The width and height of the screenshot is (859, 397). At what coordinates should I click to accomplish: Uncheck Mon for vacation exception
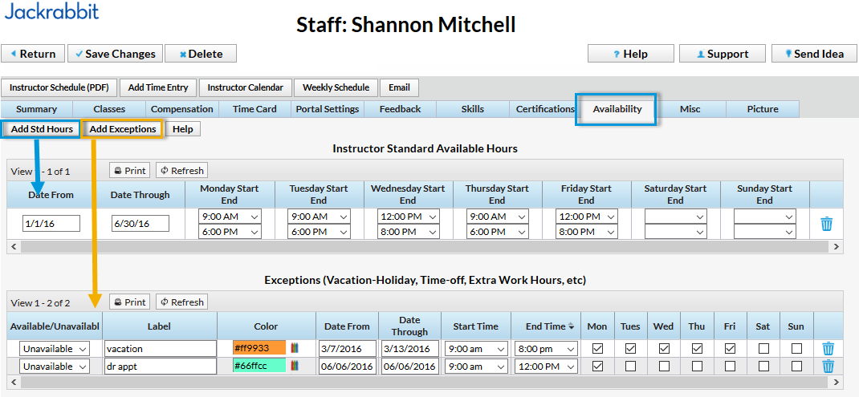point(597,348)
